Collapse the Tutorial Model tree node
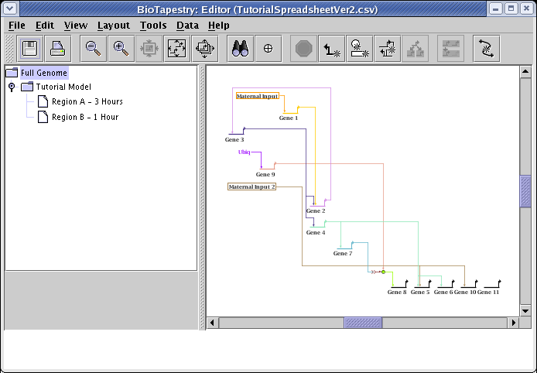537x373 pixels. tap(12, 87)
